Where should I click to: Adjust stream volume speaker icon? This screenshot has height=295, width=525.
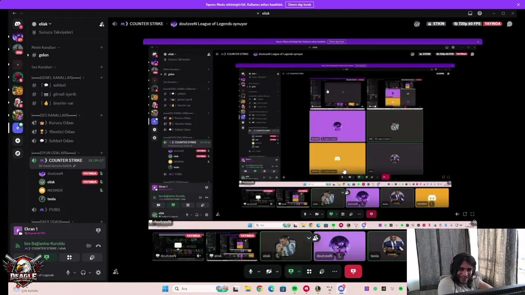457,214
